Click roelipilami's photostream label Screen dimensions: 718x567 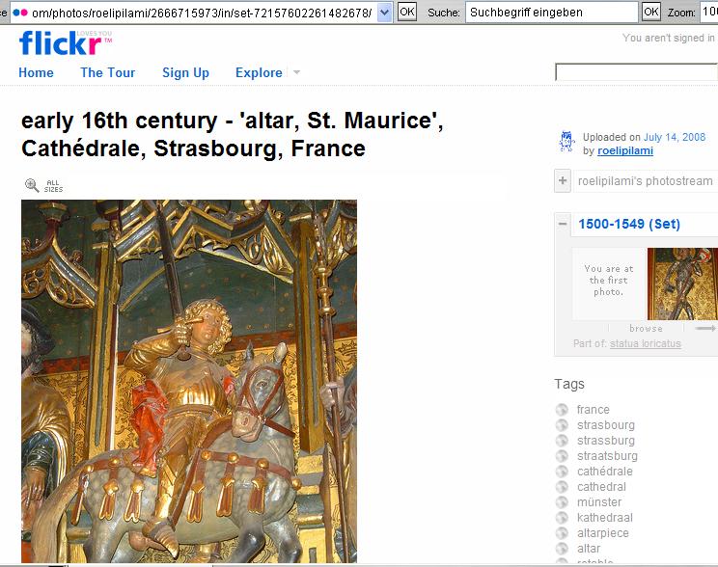coord(646,181)
